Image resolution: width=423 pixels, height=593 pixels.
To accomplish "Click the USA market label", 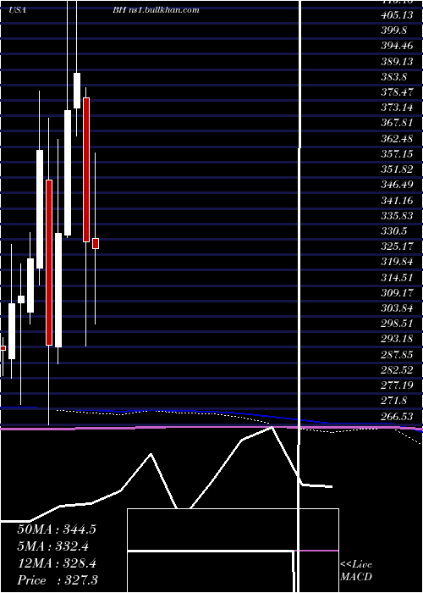I will click(x=17, y=10).
